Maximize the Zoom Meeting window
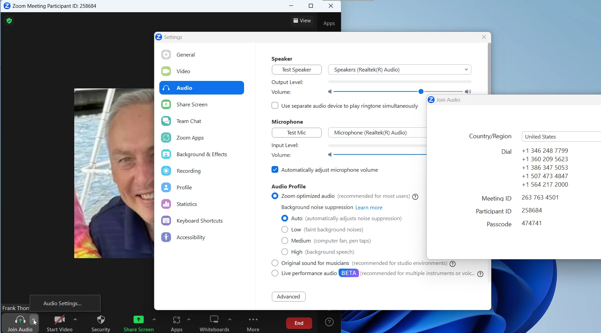601x333 pixels. pos(311,6)
